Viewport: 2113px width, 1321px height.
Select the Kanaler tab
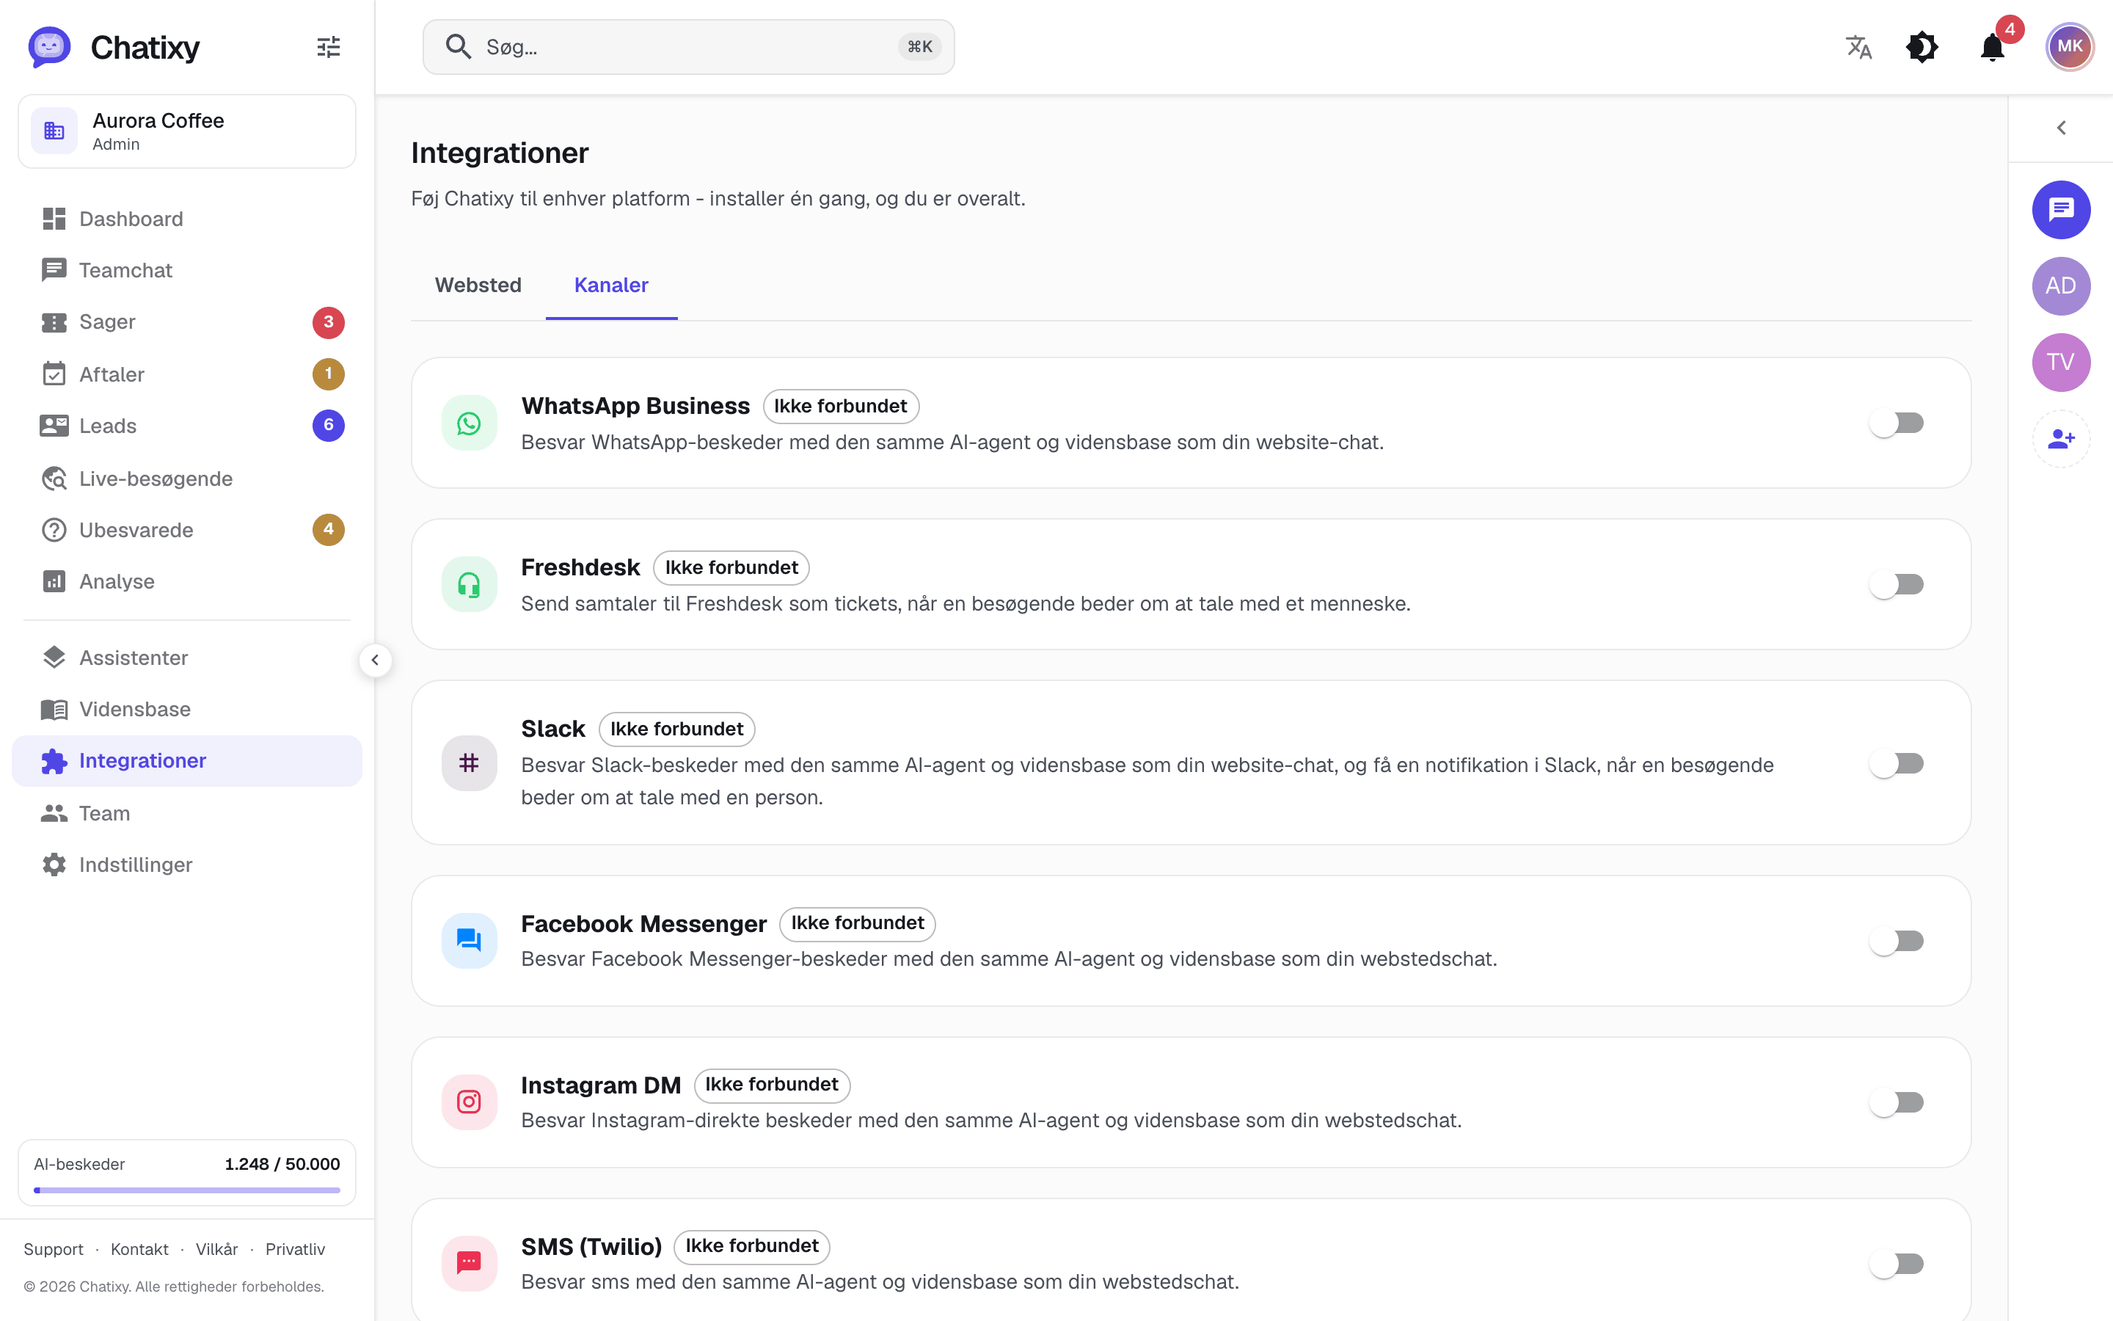tap(611, 285)
